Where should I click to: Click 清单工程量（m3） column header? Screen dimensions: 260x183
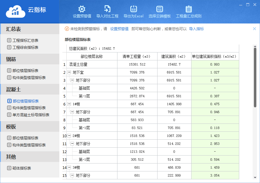137,56
